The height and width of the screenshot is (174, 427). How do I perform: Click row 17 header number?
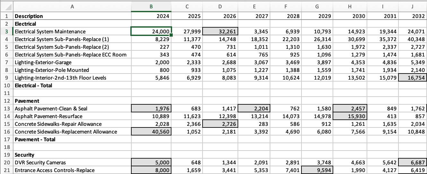6,139
